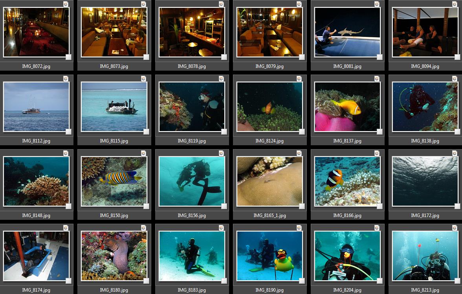Screen dimensions: 462x294
Task: Select the diver selfie thumbnail IMG_8204.jpg
Action: (x=347, y=256)
